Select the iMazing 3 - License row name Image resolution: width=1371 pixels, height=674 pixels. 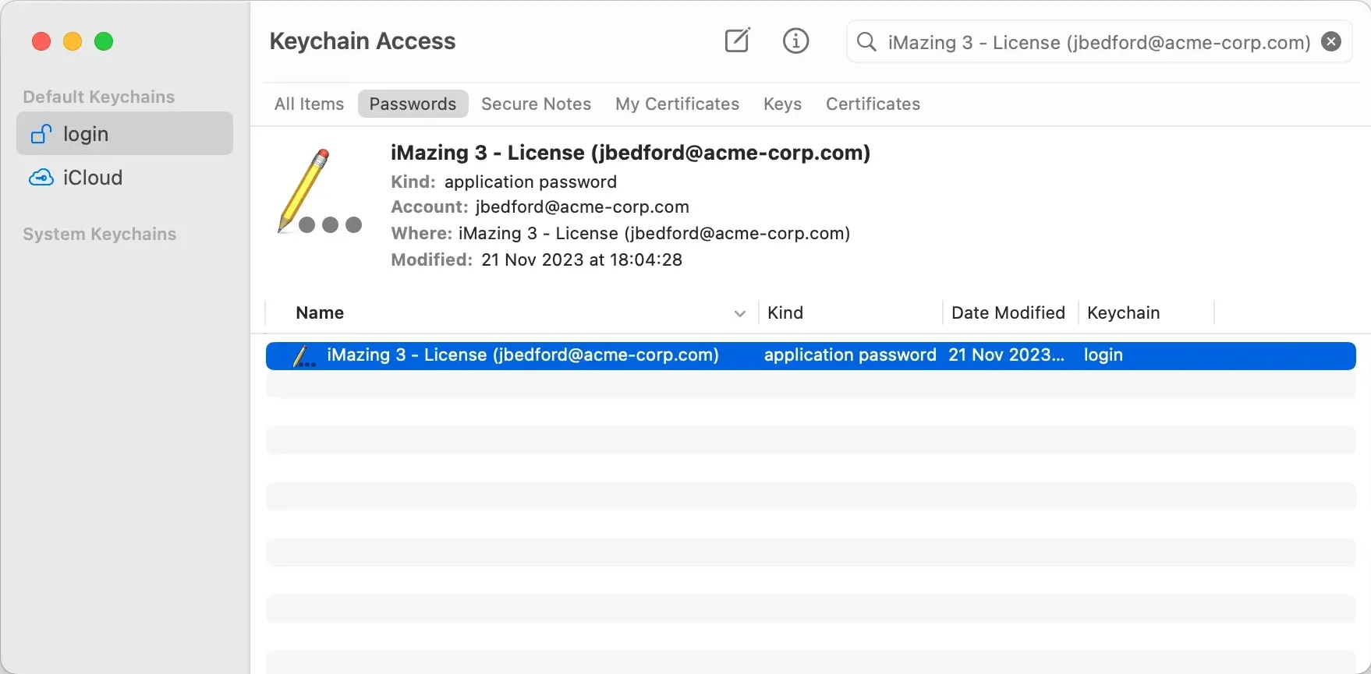tap(523, 355)
